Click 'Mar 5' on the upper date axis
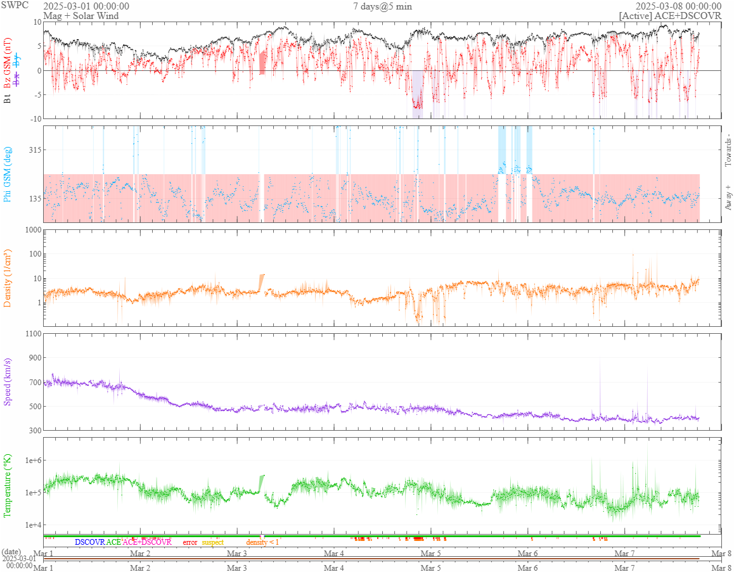This screenshot has height=572, width=734. point(430,553)
